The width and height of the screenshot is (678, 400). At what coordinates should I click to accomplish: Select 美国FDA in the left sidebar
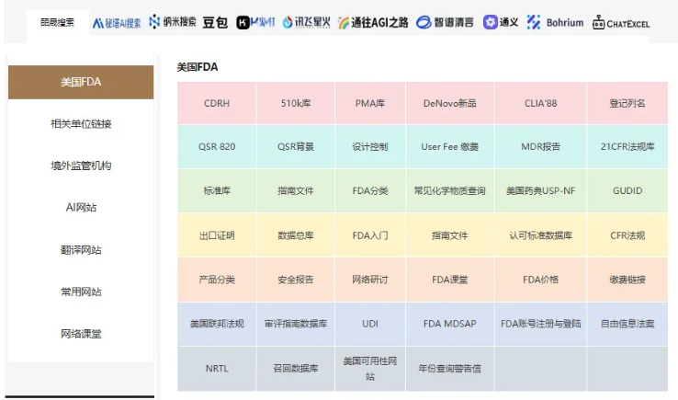pyautogui.click(x=81, y=82)
